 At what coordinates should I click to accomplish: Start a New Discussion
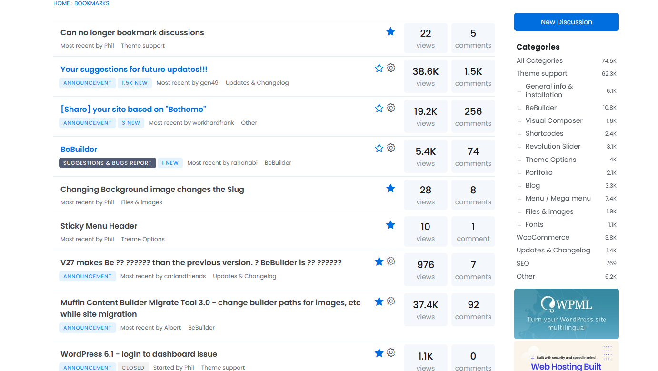(x=566, y=22)
